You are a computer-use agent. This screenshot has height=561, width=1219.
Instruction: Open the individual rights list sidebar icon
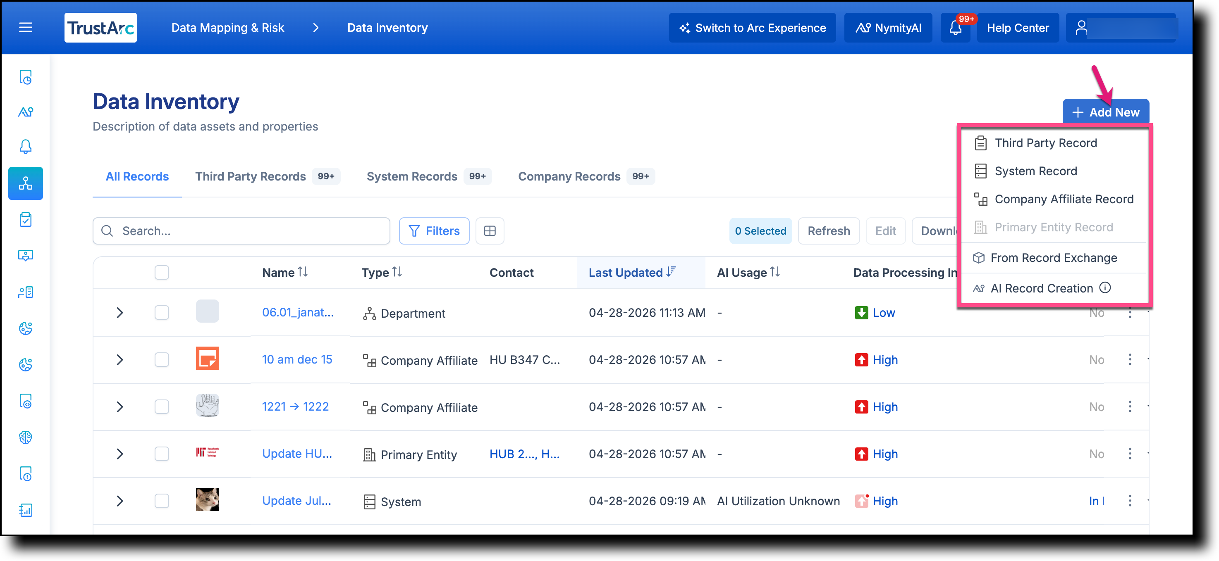pyautogui.click(x=26, y=292)
